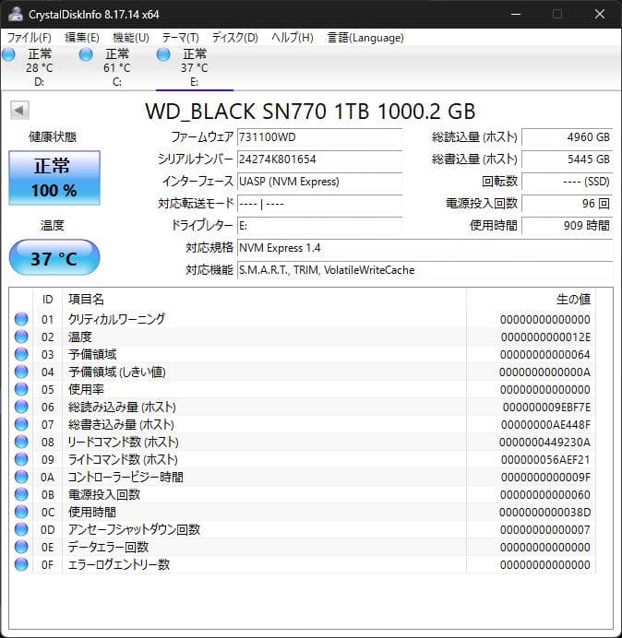Select the D: drive tab at 28 °C
Viewport: 622px width, 638px height.
(x=39, y=67)
